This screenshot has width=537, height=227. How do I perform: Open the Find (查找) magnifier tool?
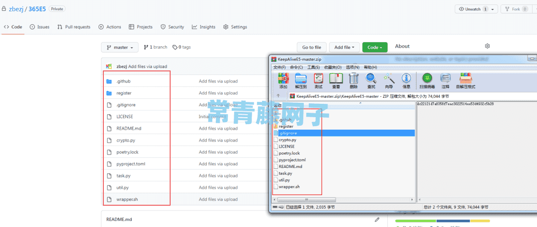pyautogui.click(x=371, y=79)
